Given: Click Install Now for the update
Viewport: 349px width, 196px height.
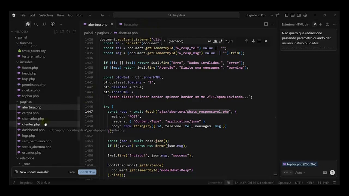Looking at the screenshot, I should [87, 172].
